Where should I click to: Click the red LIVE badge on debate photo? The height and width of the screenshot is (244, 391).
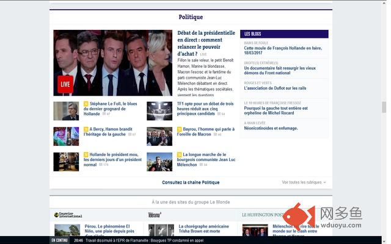(x=65, y=84)
